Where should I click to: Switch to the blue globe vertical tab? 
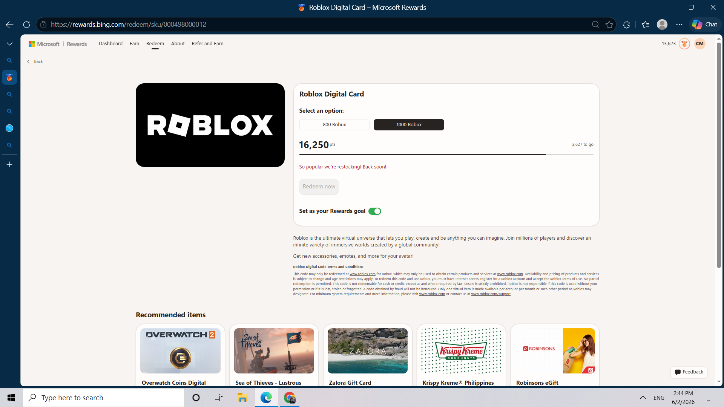[x=9, y=128]
